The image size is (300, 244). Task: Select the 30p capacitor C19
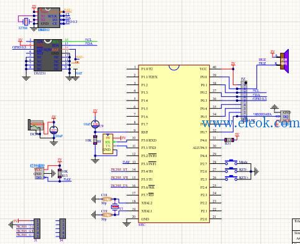107,215
